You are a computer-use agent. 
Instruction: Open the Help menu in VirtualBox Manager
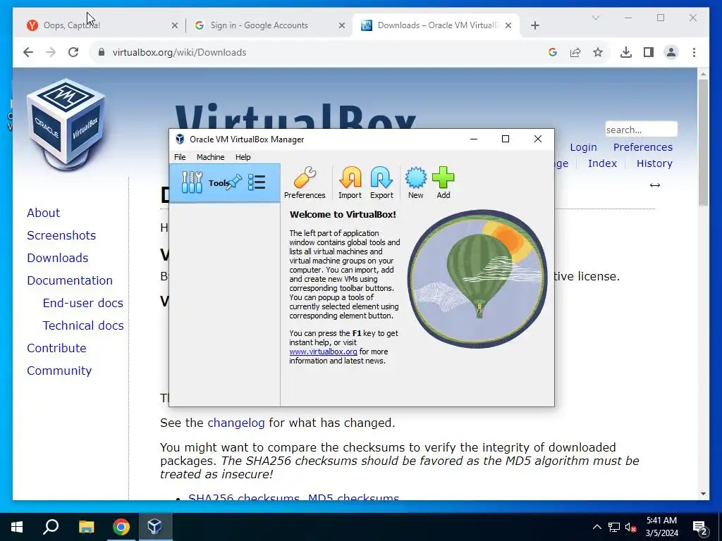point(243,157)
